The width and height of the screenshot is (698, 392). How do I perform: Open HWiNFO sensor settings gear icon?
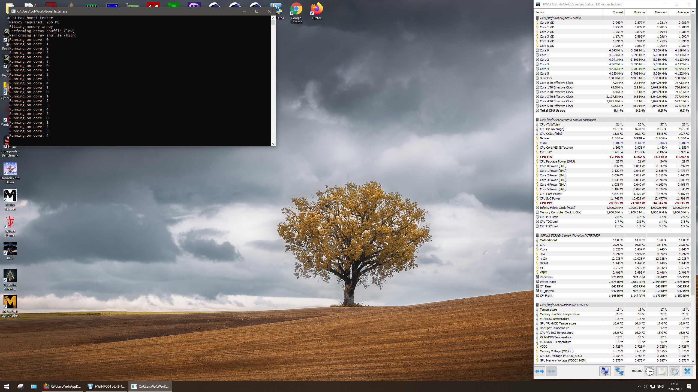point(674,371)
